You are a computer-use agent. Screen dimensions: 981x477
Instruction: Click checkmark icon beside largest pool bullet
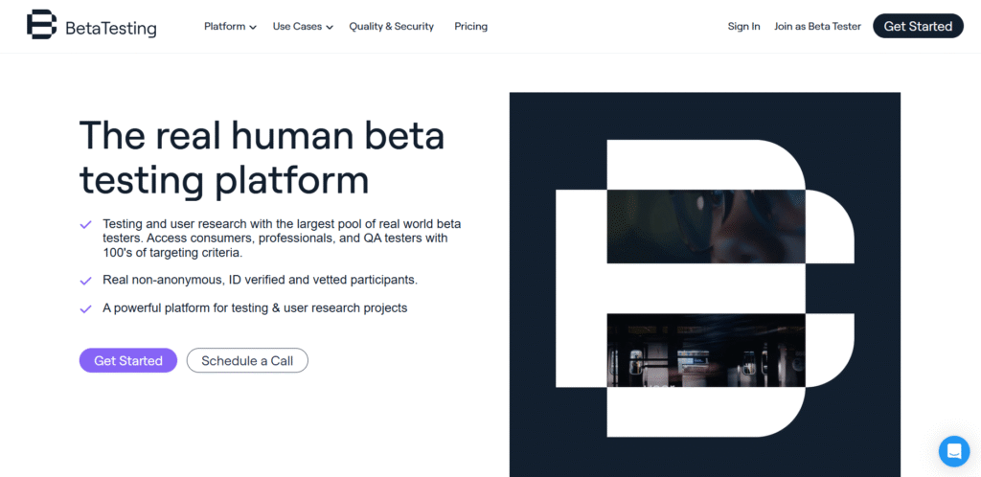pyautogui.click(x=85, y=224)
